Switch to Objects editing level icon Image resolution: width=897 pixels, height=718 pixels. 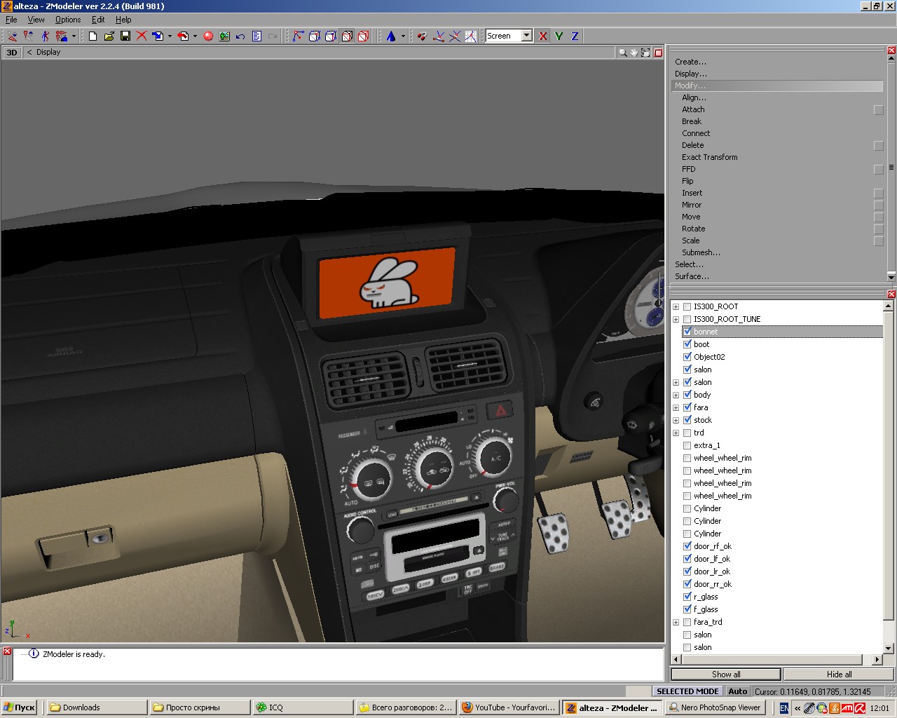coord(347,36)
